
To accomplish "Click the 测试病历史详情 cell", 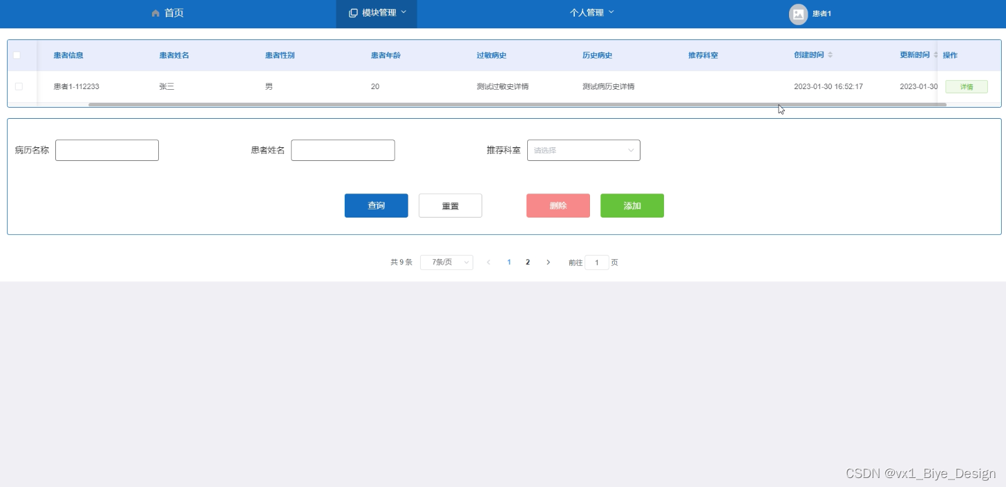I will tap(608, 87).
